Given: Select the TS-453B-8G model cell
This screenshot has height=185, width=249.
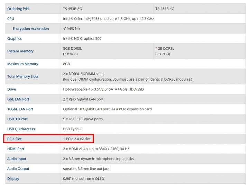Looking at the screenshot, I should 107,9.
